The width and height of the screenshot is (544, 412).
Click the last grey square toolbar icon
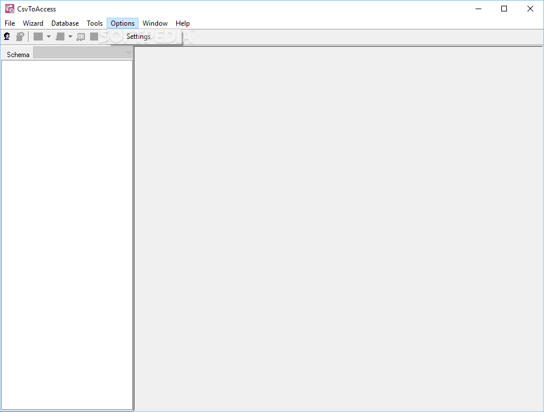click(94, 37)
